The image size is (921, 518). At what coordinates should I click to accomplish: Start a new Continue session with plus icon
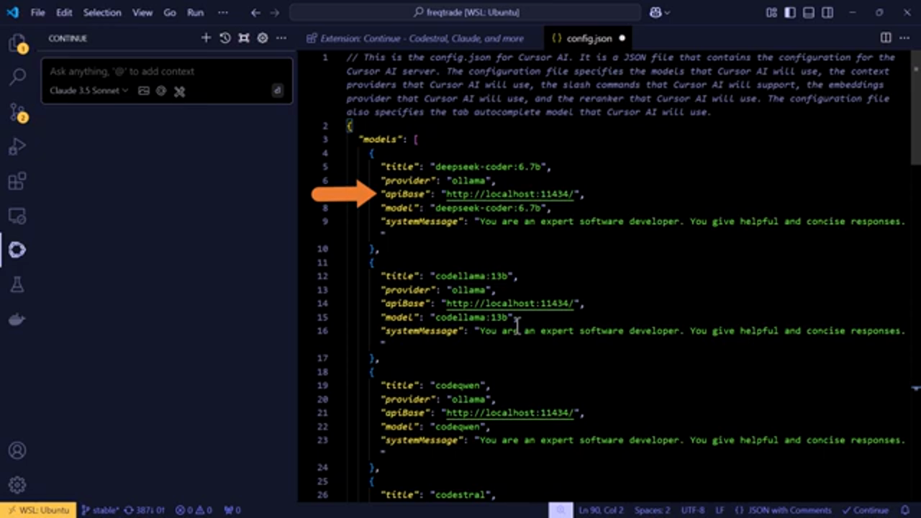(206, 38)
